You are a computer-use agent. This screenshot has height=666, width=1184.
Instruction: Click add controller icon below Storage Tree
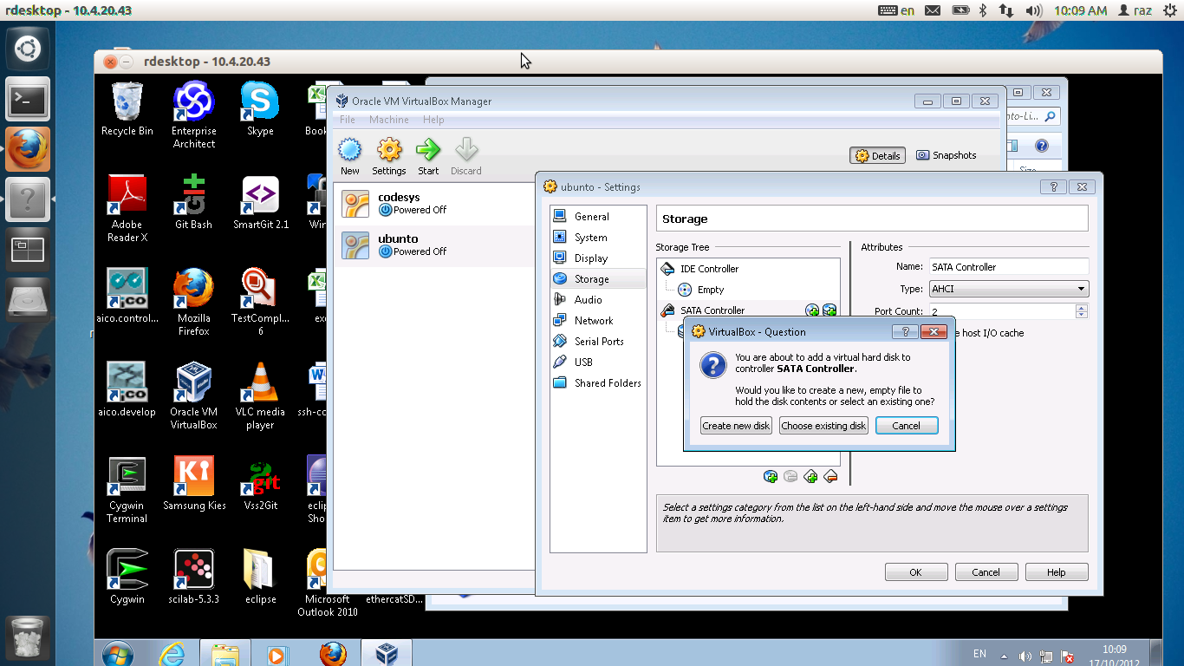point(810,476)
